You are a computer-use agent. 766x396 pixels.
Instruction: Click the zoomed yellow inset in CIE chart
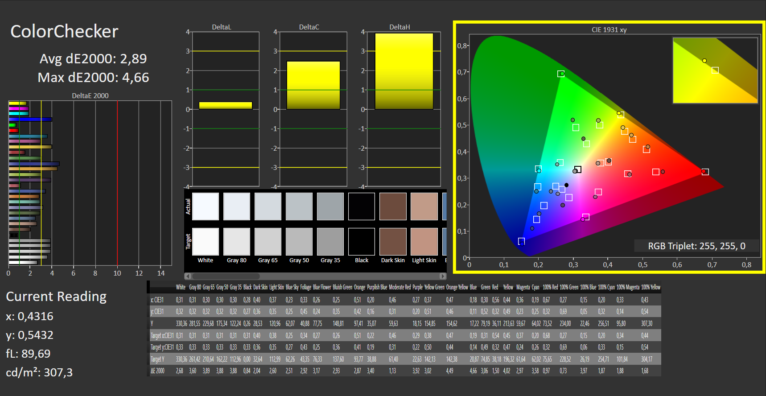(x=715, y=70)
